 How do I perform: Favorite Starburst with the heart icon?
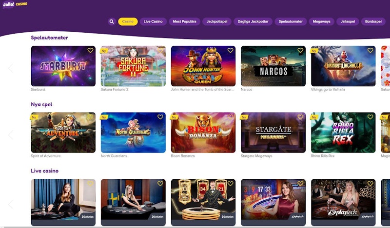[90, 51]
